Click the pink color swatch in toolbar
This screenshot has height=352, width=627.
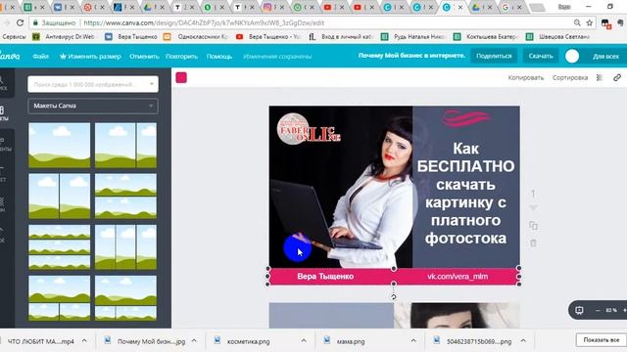point(181,78)
